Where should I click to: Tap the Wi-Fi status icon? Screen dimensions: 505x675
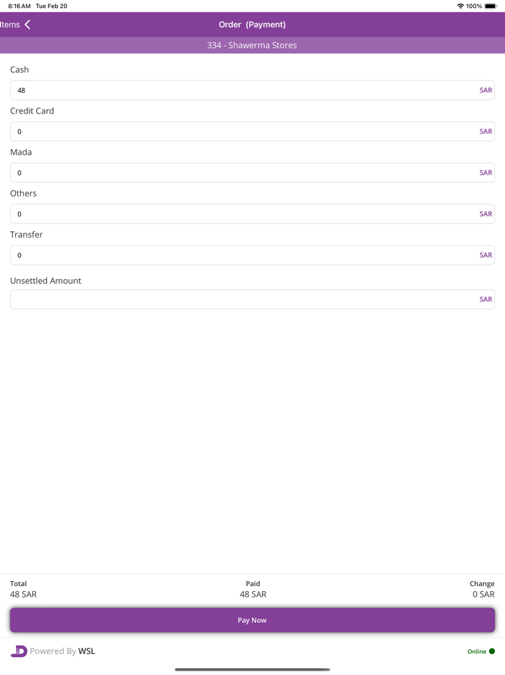point(460,6)
